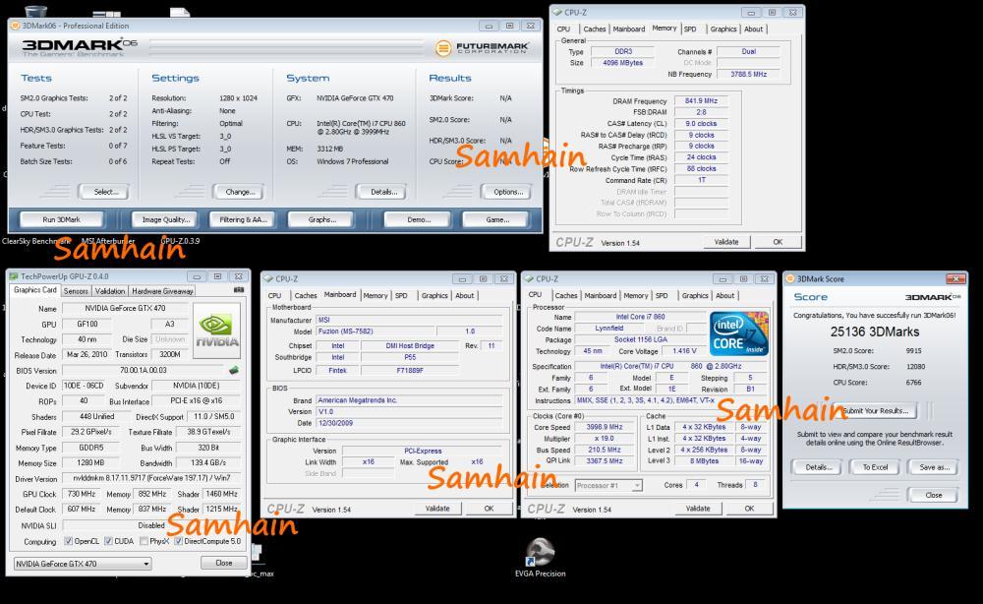This screenshot has height=604, width=983.
Task: Click Core Speed value 3998.9 MHz
Action: (x=605, y=427)
